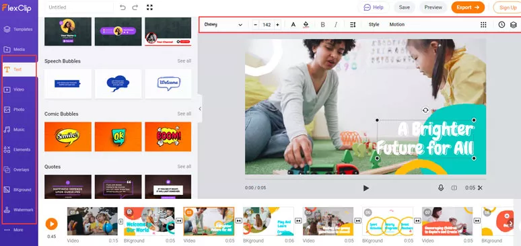Open the Watermark sidebar section
Screen dimensions: 521x246
pos(19,210)
